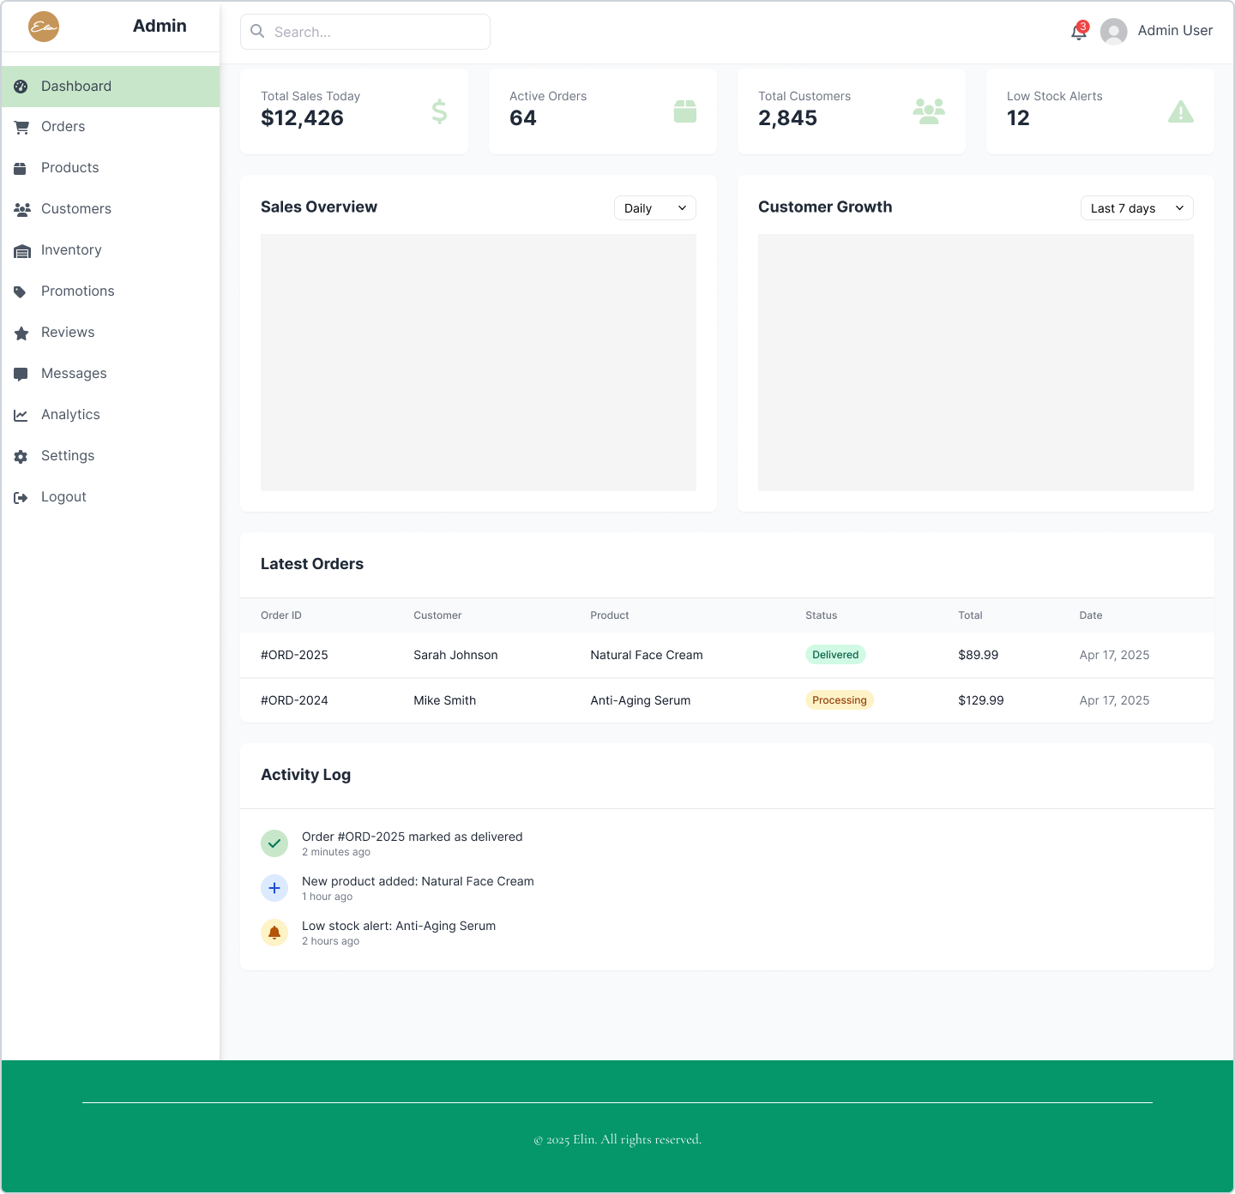Click the Admin User avatar icon
1235x1194 pixels.
pyautogui.click(x=1113, y=32)
